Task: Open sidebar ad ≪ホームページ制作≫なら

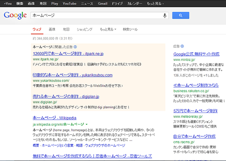Action: (196, 85)
